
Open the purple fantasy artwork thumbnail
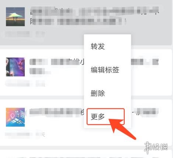pyautogui.click(x=15, y=67)
